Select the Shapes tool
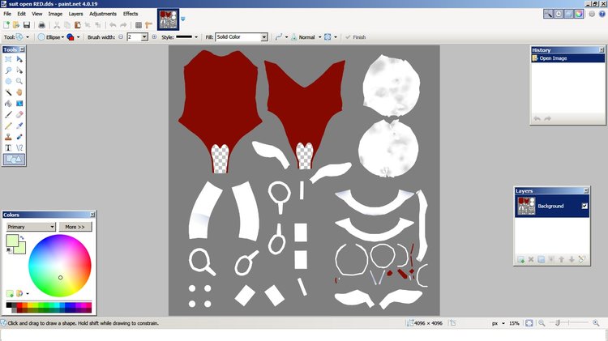608x341 pixels. (14, 160)
